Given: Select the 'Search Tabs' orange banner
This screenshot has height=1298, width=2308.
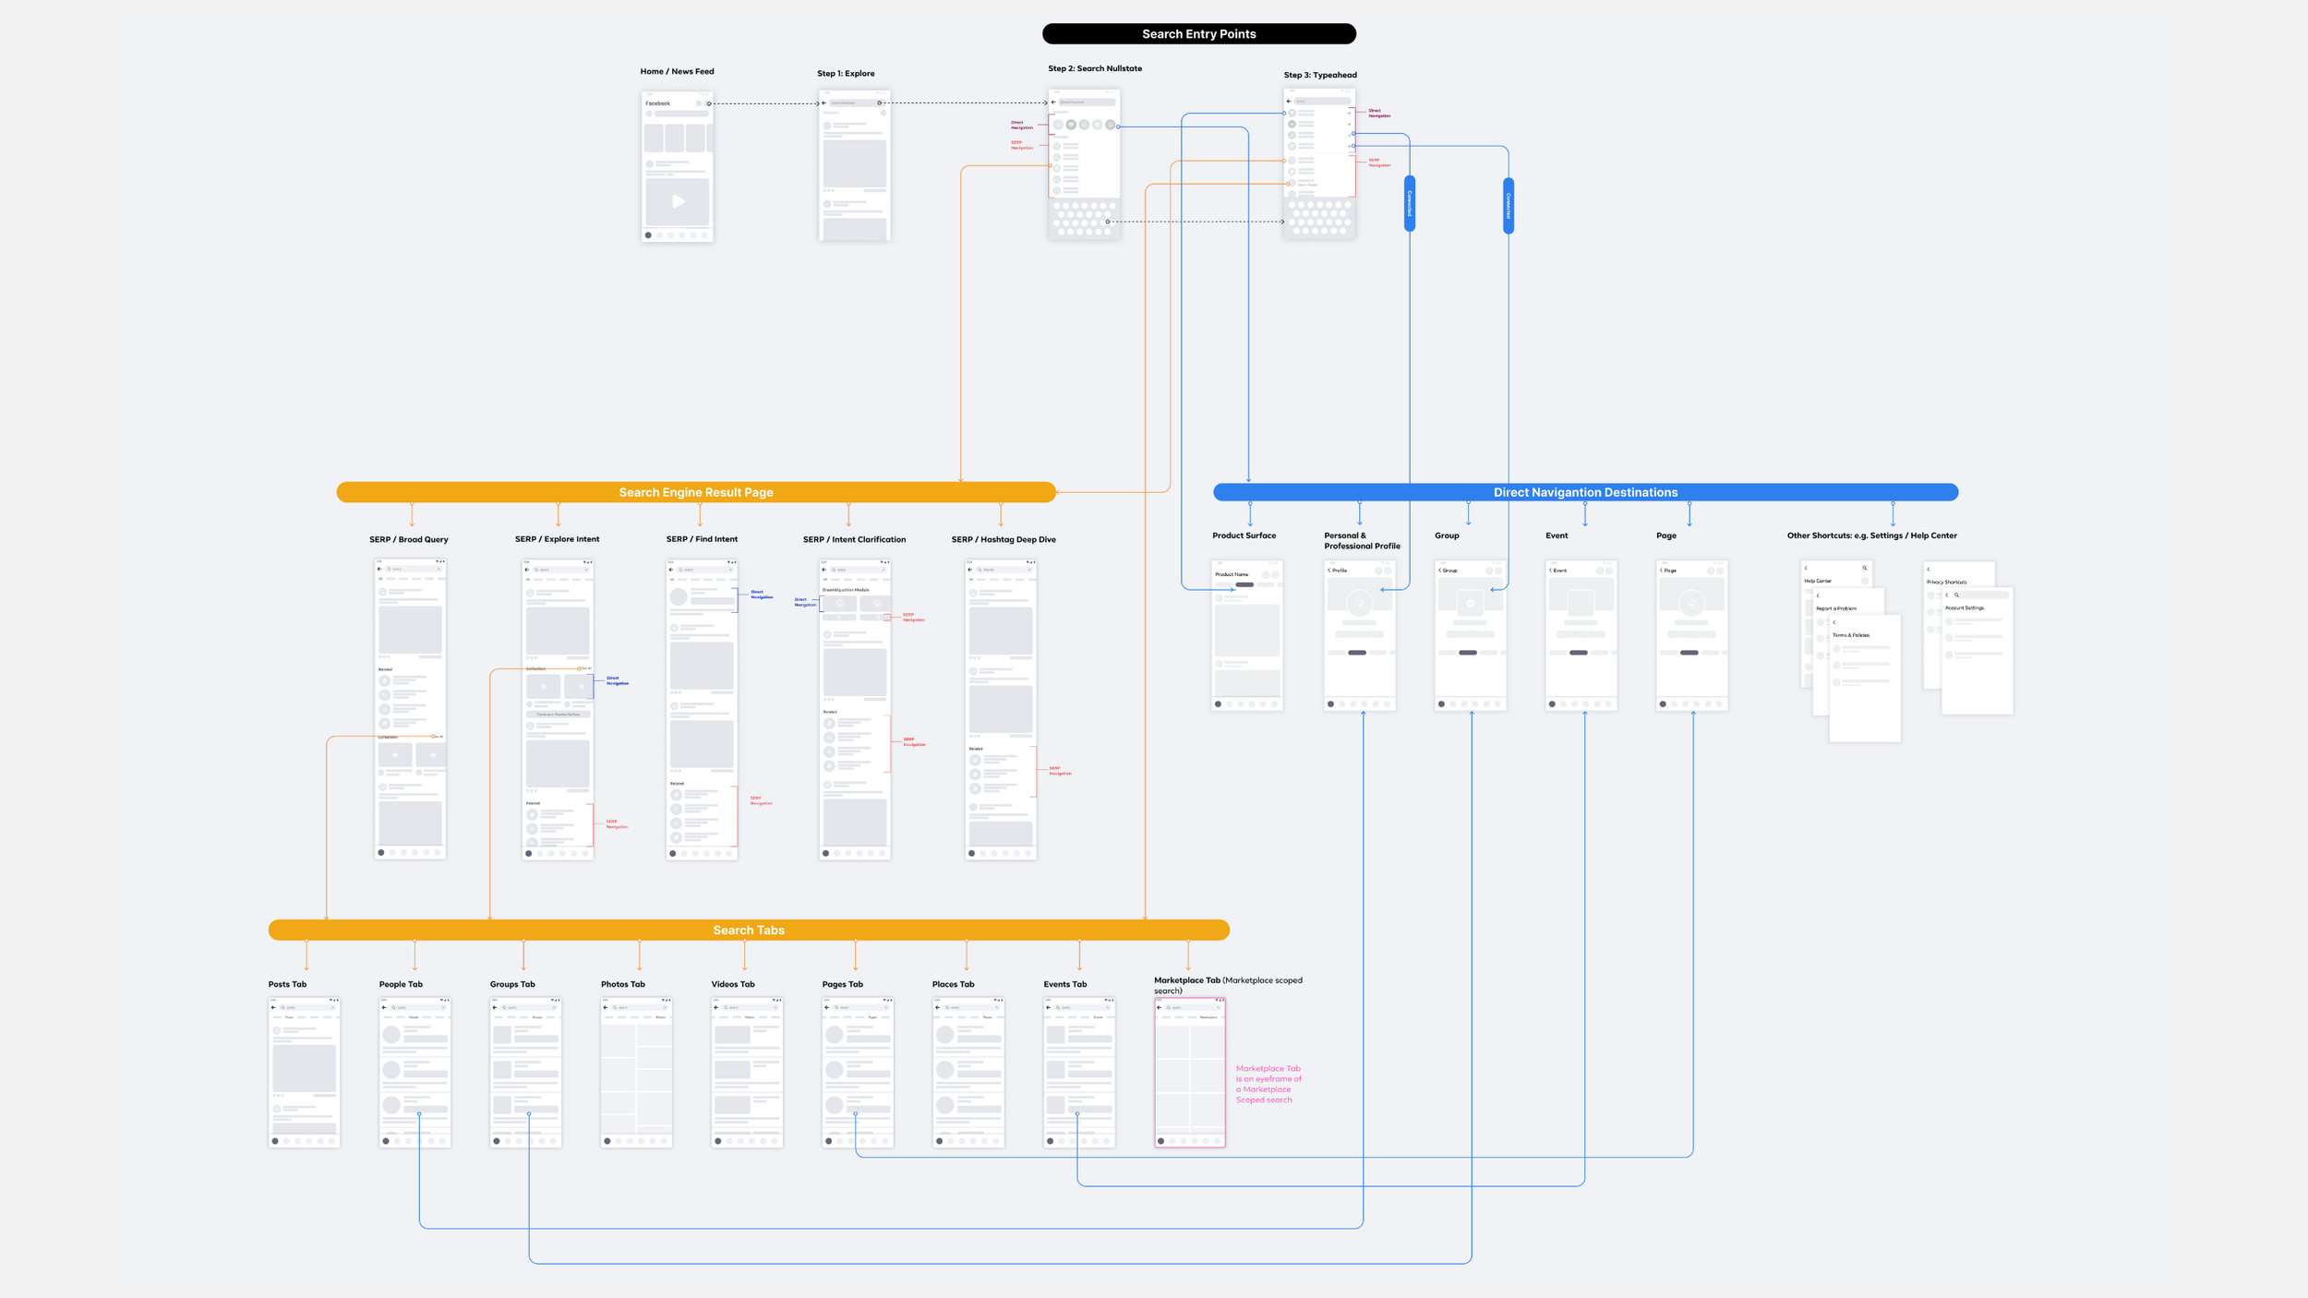Looking at the screenshot, I should [x=748, y=930].
